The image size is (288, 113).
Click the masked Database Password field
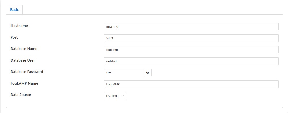point(124,73)
